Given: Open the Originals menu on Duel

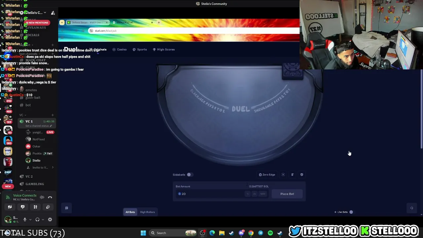Looking at the screenshot, I should tap(98, 50).
